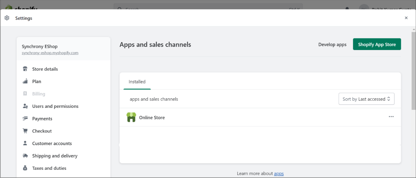The width and height of the screenshot is (416, 178).
Task: Click the Taxes and duties icon
Action: [x=25, y=168]
